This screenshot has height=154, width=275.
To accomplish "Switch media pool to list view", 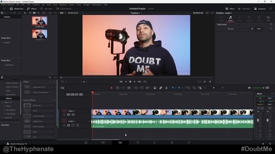I will [38, 13].
